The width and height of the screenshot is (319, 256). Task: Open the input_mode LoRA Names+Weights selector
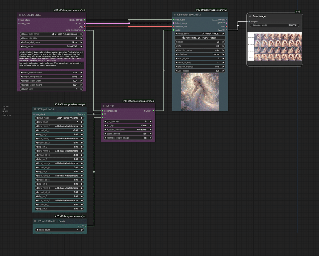pos(60,118)
